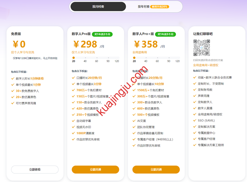
Task: Click 500+个视频模板 feature
Action: 148,115
